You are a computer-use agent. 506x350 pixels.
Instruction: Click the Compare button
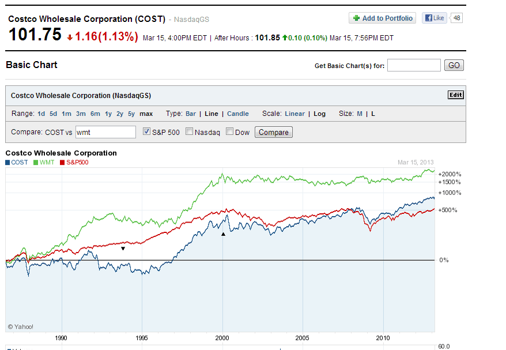click(x=274, y=132)
